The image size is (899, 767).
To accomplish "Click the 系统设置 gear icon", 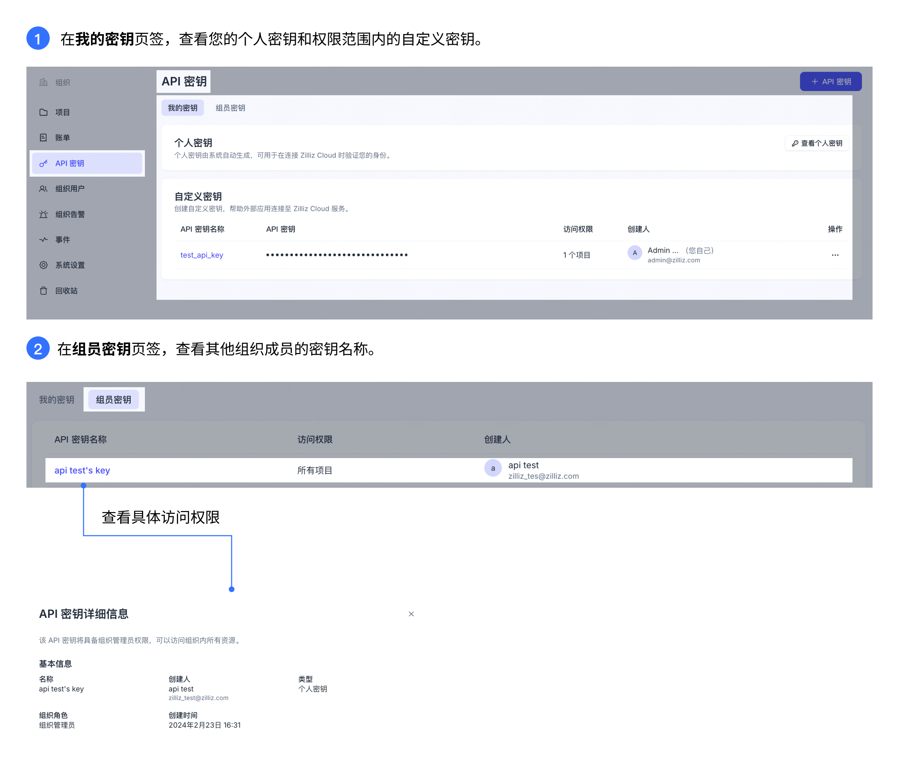I will click(x=43, y=265).
